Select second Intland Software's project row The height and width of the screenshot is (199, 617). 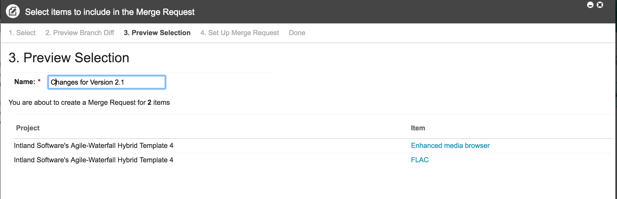pyautogui.click(x=313, y=160)
